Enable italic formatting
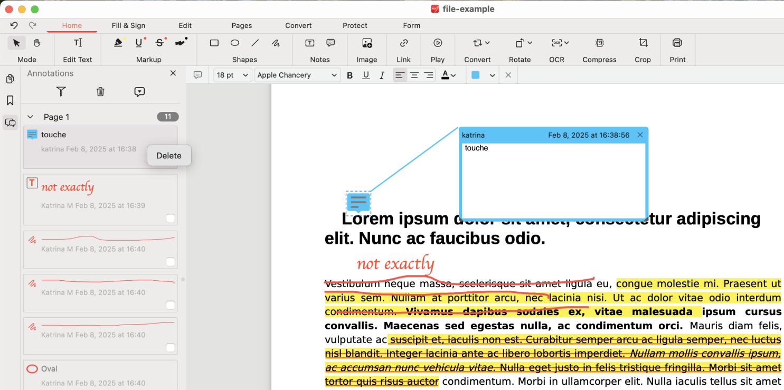Image resolution: width=784 pixels, height=390 pixels. (382, 75)
